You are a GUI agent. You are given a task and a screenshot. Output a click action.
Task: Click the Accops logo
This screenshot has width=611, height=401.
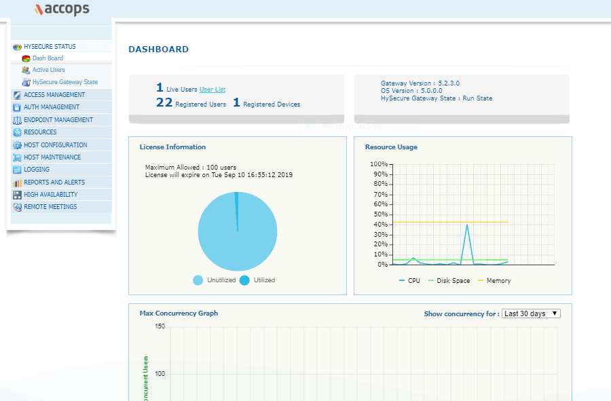click(x=62, y=9)
